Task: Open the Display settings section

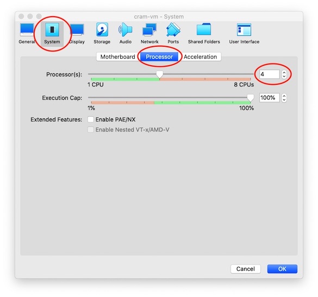Action: point(77,34)
